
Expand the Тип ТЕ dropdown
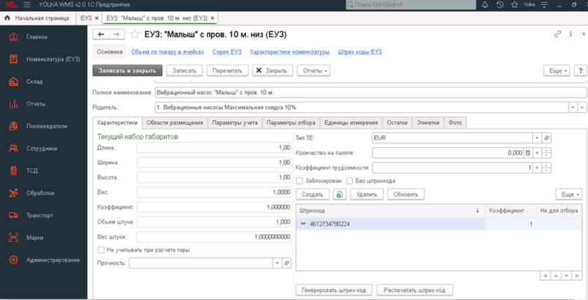click(536, 138)
